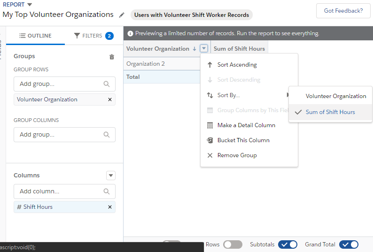
Task: Click the pencil icon to edit the report name
Action: pos(122,15)
